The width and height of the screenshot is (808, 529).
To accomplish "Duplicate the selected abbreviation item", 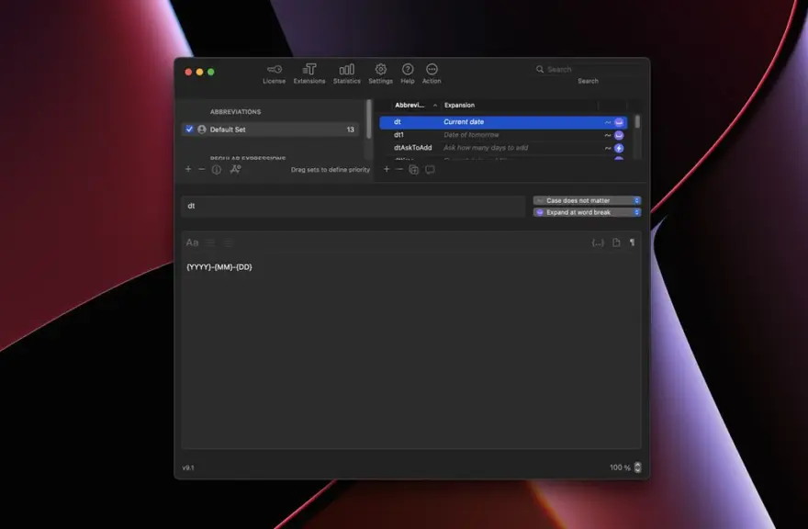I will coord(414,170).
